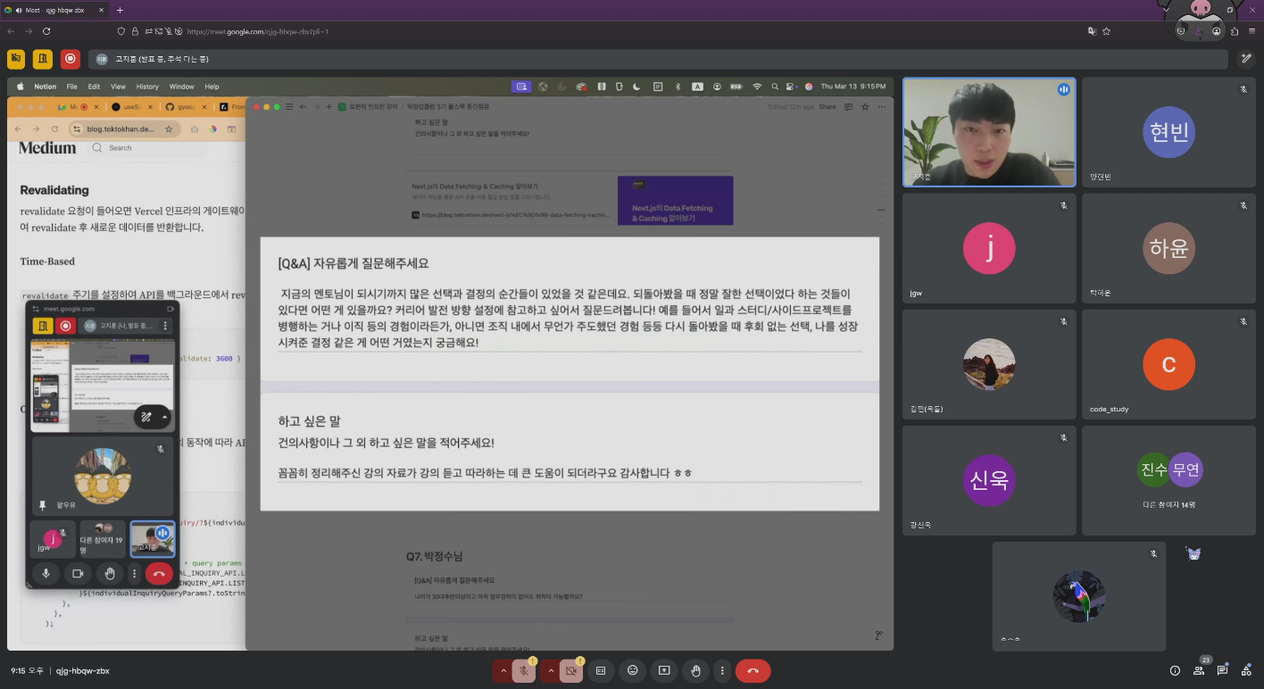
Task: Open the browser hamburger menu
Action: pyautogui.click(x=1252, y=31)
